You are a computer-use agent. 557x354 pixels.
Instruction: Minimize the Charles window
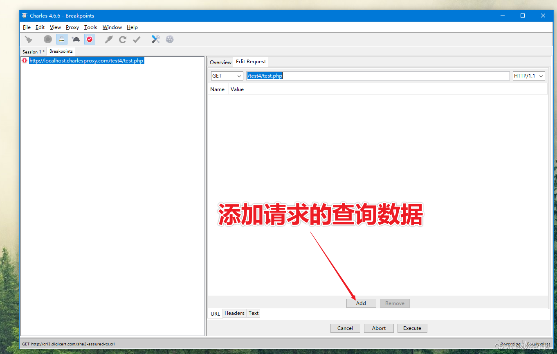click(502, 16)
